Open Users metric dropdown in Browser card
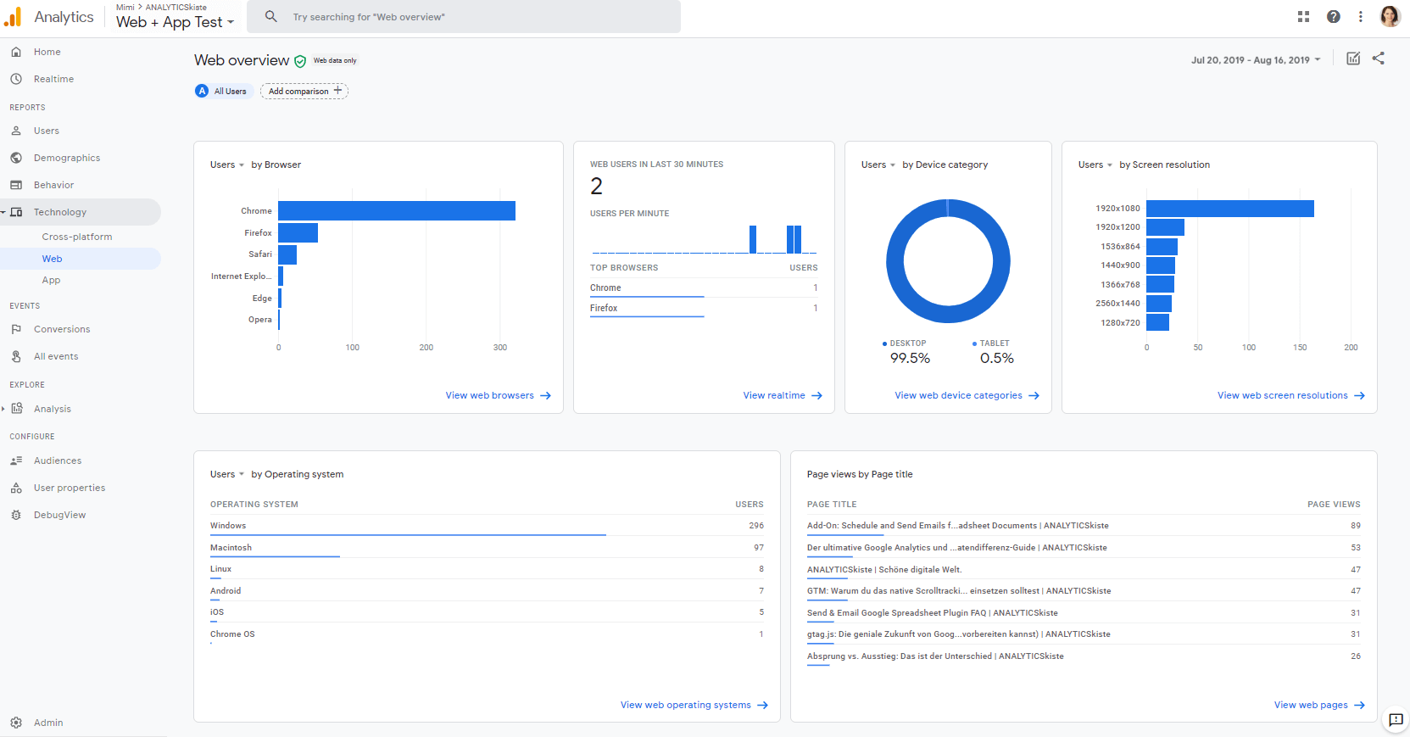1410x737 pixels. click(x=227, y=165)
